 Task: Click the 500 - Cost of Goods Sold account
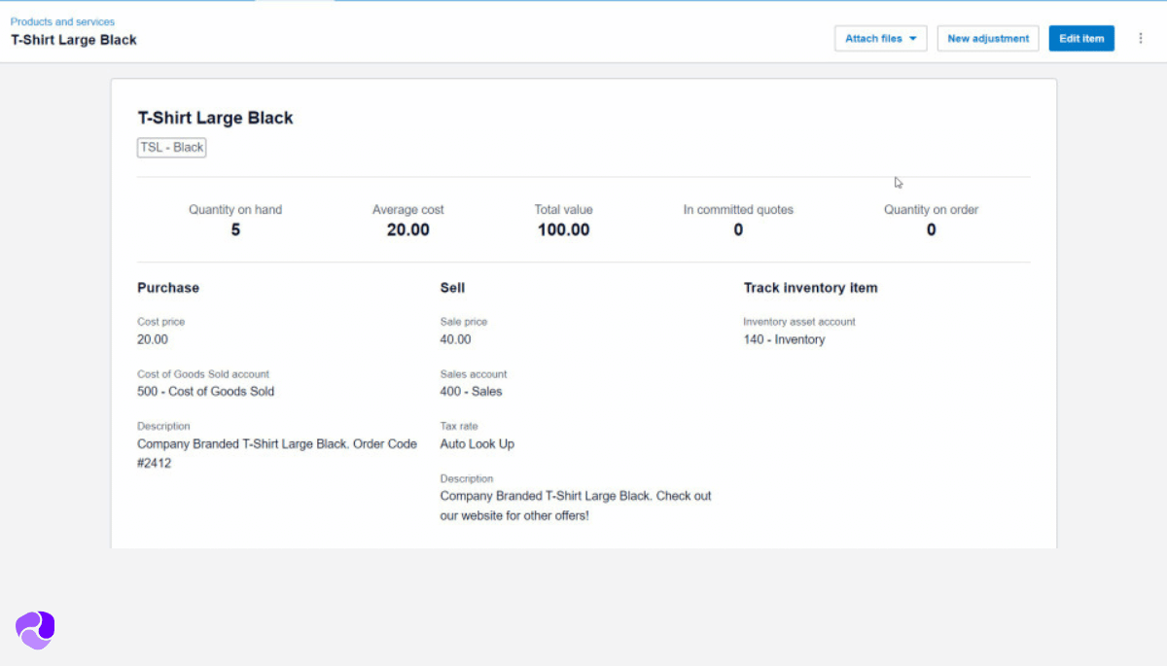(x=205, y=392)
